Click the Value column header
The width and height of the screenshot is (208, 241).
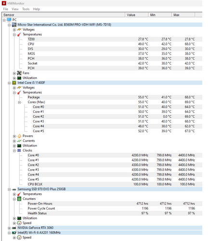(x=137, y=15)
